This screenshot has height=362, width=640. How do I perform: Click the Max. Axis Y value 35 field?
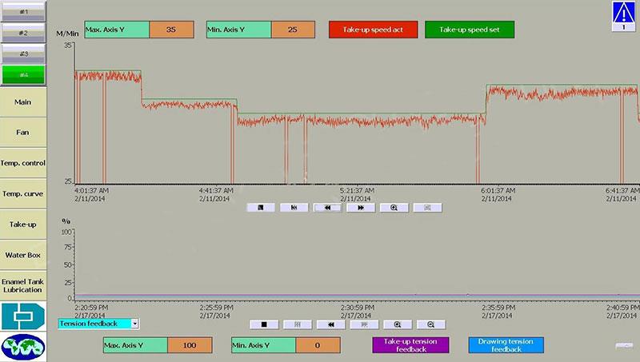(x=171, y=30)
